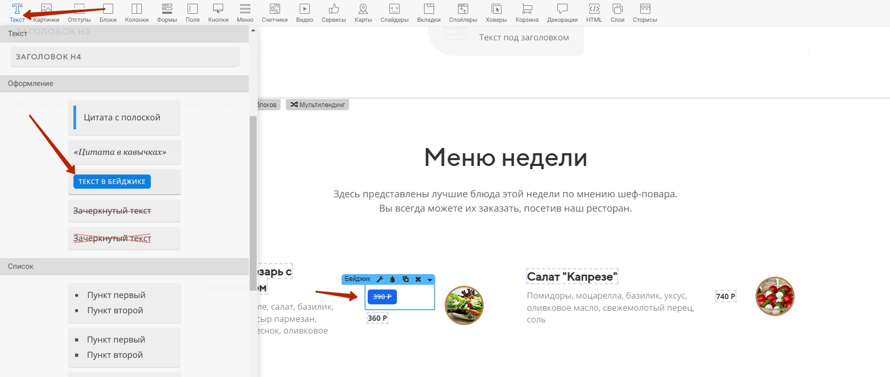890x377 pixels.
Task: Open the Отступы spacing category
Action: 79,13
